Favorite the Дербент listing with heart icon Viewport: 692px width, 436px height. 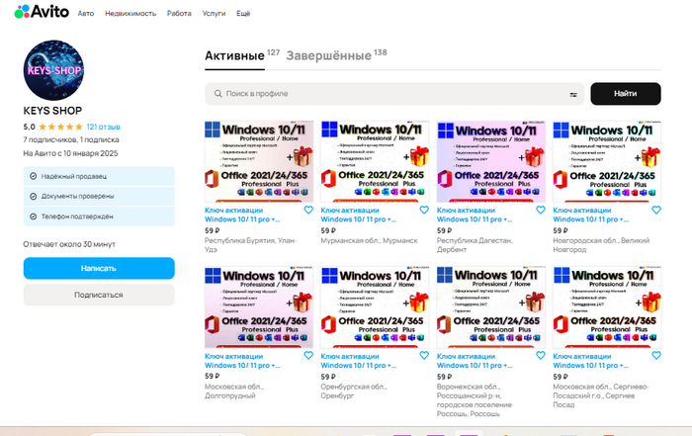click(x=541, y=211)
